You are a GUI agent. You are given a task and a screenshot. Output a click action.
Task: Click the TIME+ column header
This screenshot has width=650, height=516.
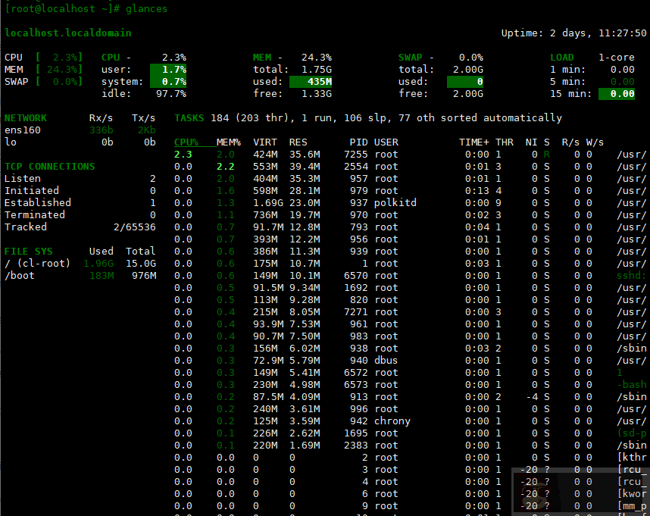[473, 142]
